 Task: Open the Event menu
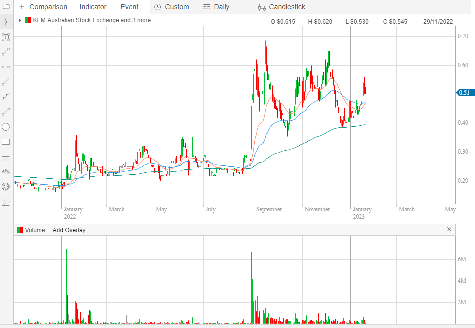(x=129, y=7)
